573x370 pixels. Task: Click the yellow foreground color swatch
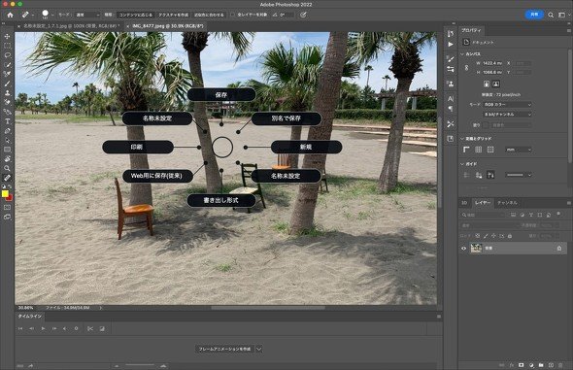pyautogui.click(x=5, y=193)
